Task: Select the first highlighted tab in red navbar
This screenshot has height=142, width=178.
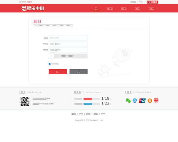Action: [96, 9]
